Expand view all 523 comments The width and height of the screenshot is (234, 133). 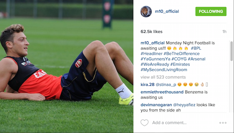(x=163, y=77)
